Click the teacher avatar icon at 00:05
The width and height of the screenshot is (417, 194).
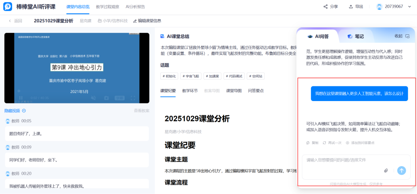click(8, 121)
